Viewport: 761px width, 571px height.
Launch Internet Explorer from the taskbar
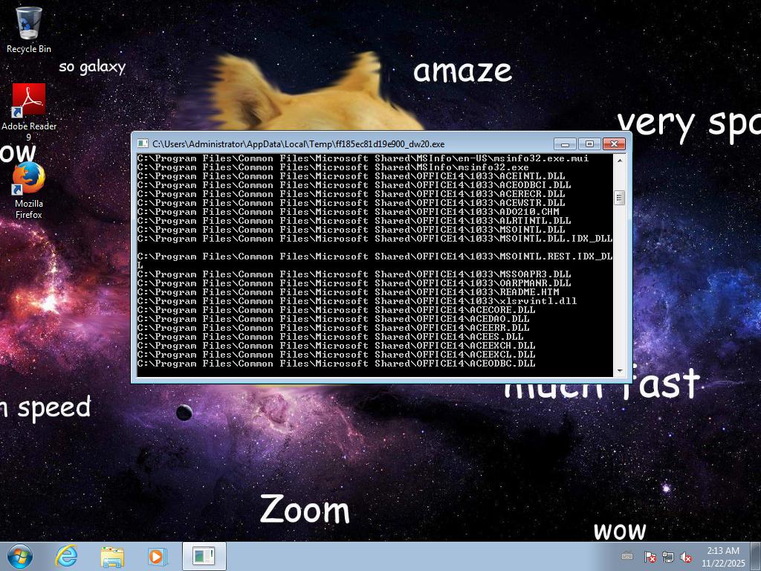coord(67,556)
